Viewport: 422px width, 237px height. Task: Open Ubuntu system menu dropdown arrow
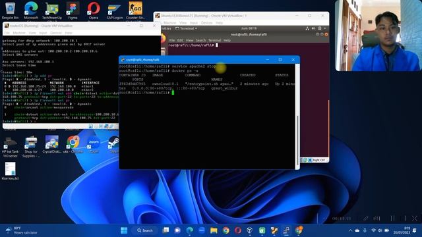(x=325, y=28)
